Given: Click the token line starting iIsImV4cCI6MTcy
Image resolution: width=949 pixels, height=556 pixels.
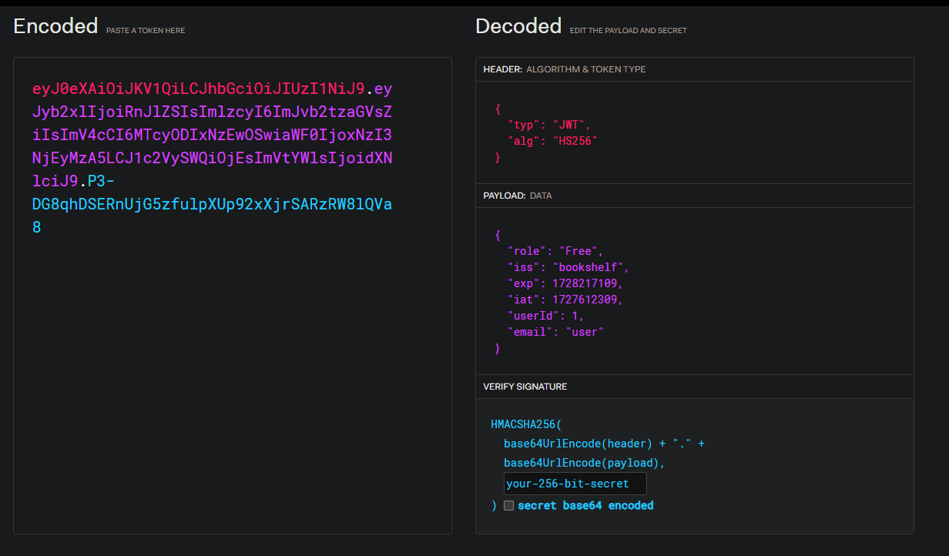Looking at the screenshot, I should coord(213,135).
